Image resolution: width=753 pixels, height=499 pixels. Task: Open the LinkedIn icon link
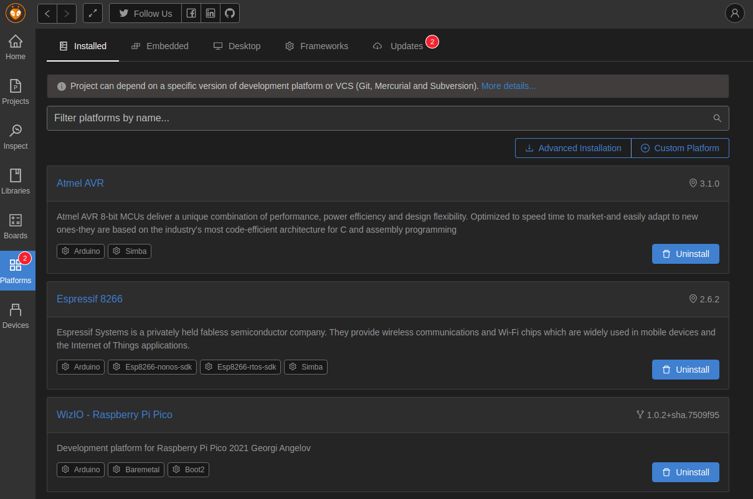(x=211, y=13)
